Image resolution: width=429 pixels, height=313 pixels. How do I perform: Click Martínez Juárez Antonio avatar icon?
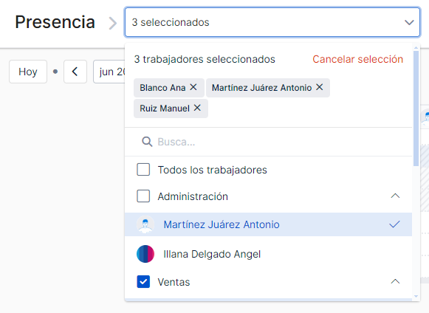(145, 224)
